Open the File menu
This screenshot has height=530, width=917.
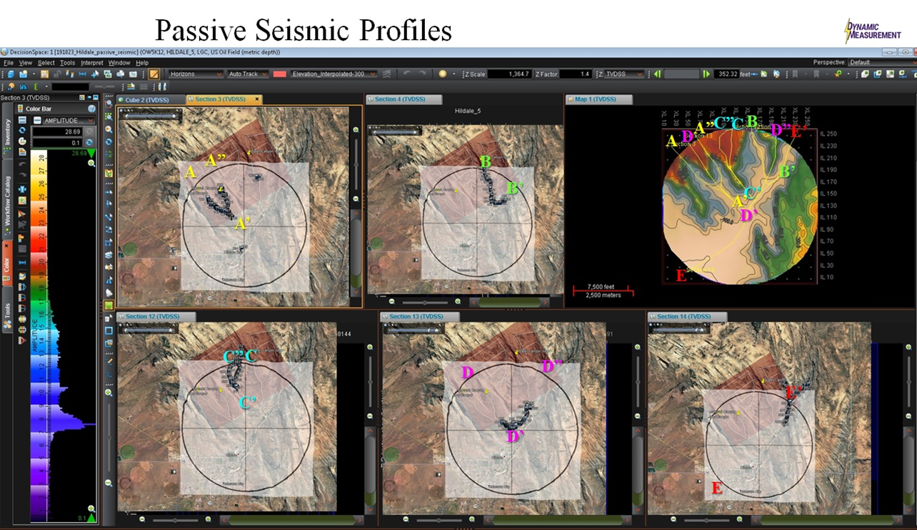coord(9,63)
